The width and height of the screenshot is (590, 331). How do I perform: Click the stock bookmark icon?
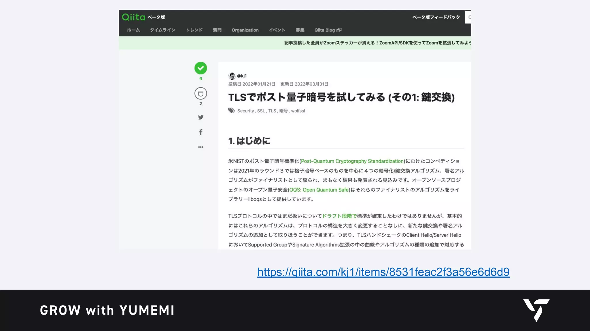(201, 93)
